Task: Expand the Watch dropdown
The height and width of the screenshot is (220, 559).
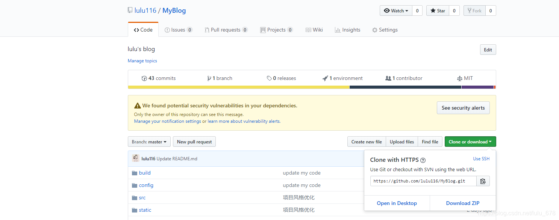Action: [x=396, y=11]
